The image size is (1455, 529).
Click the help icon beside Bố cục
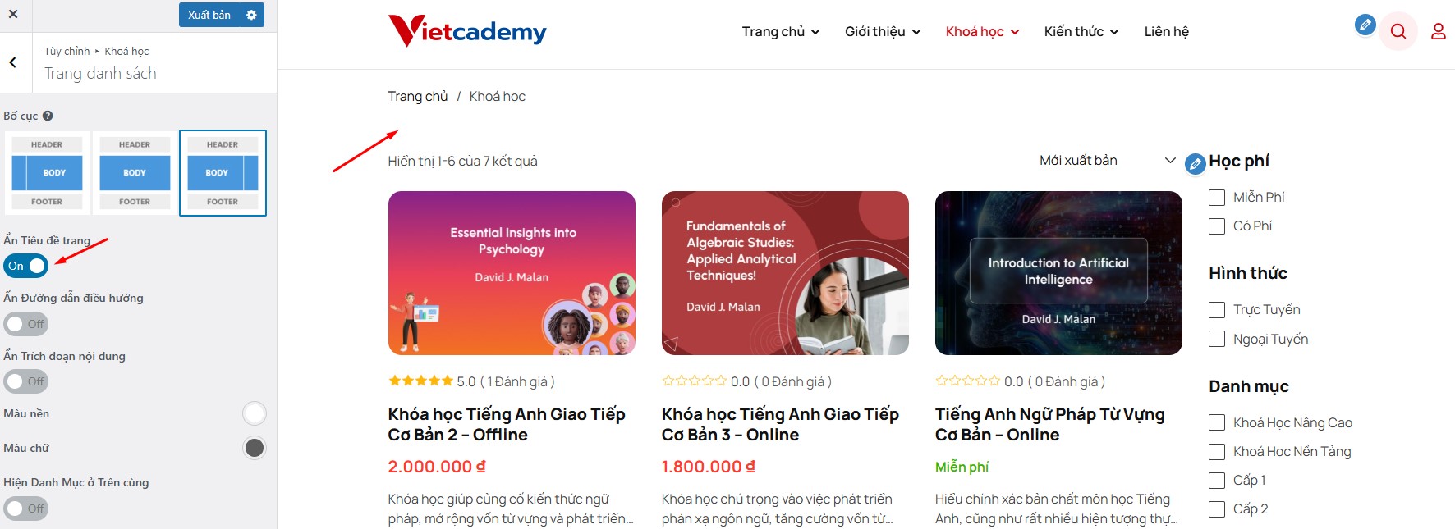coord(48,116)
